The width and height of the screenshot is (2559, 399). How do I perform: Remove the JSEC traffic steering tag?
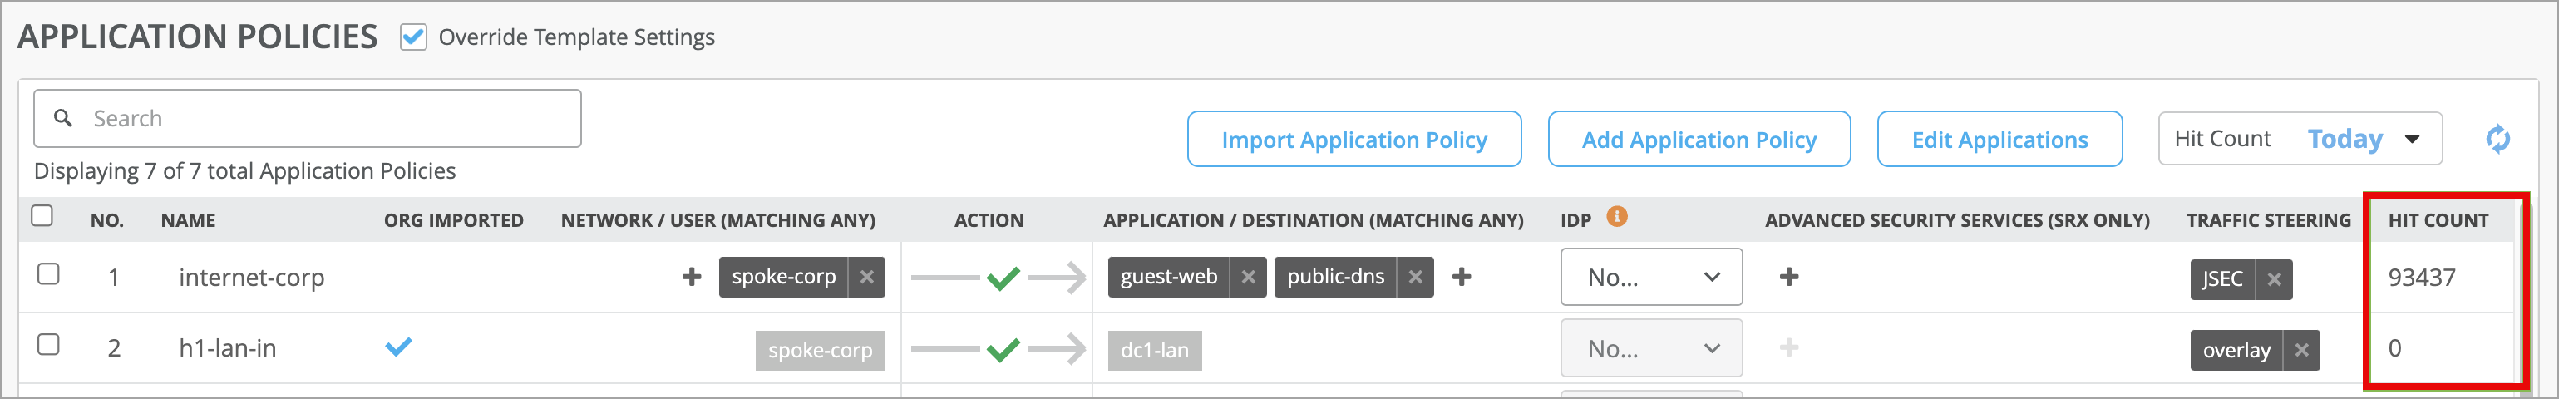pos(2274,280)
